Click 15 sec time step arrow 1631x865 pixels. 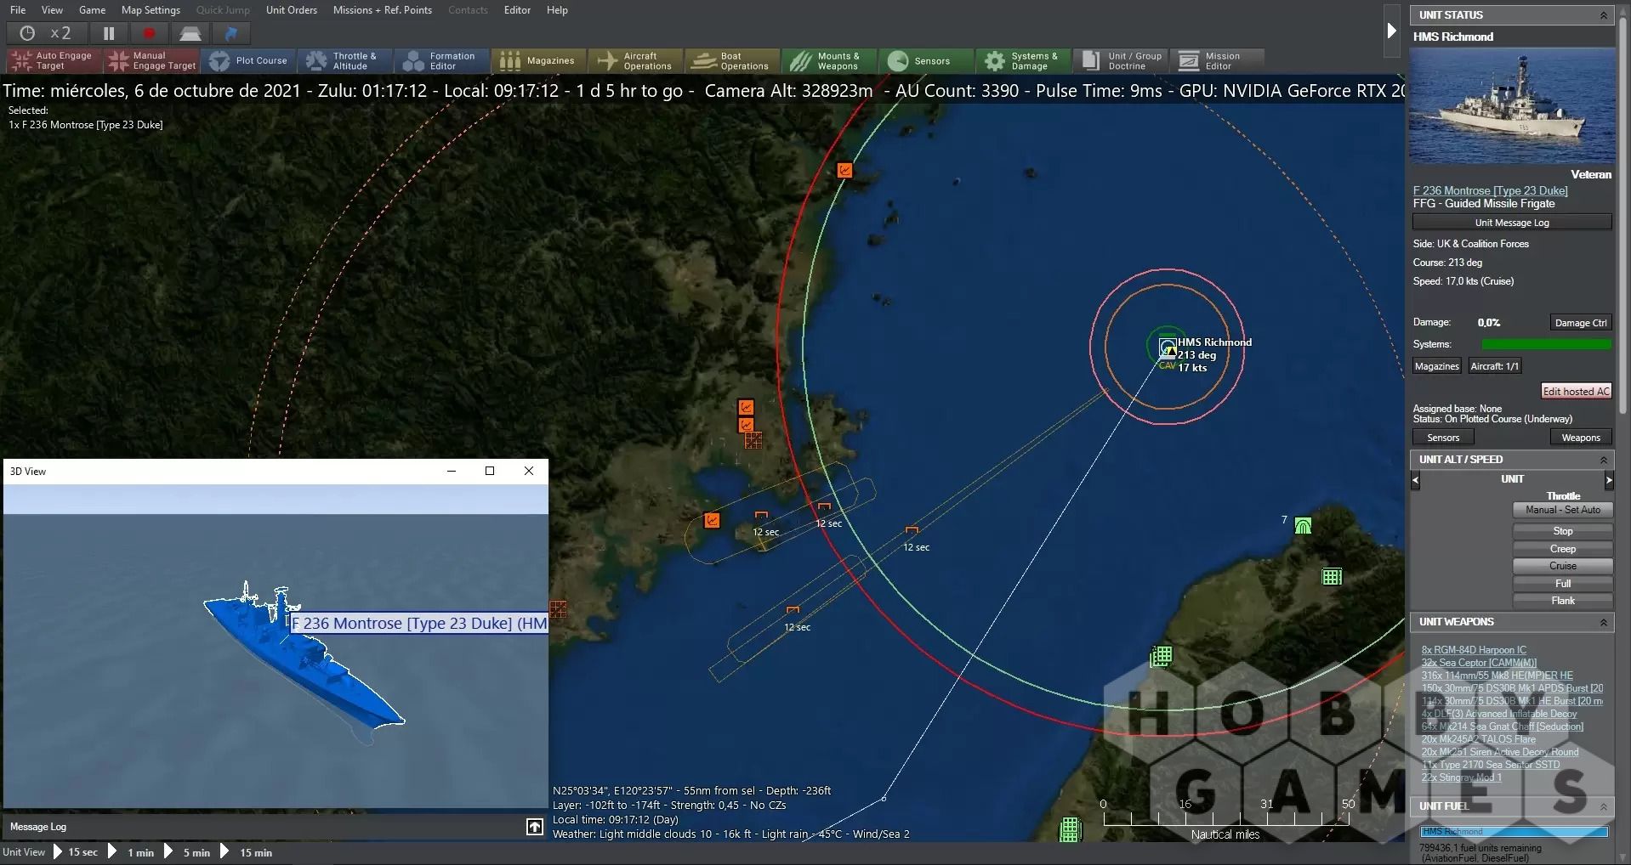(x=58, y=852)
